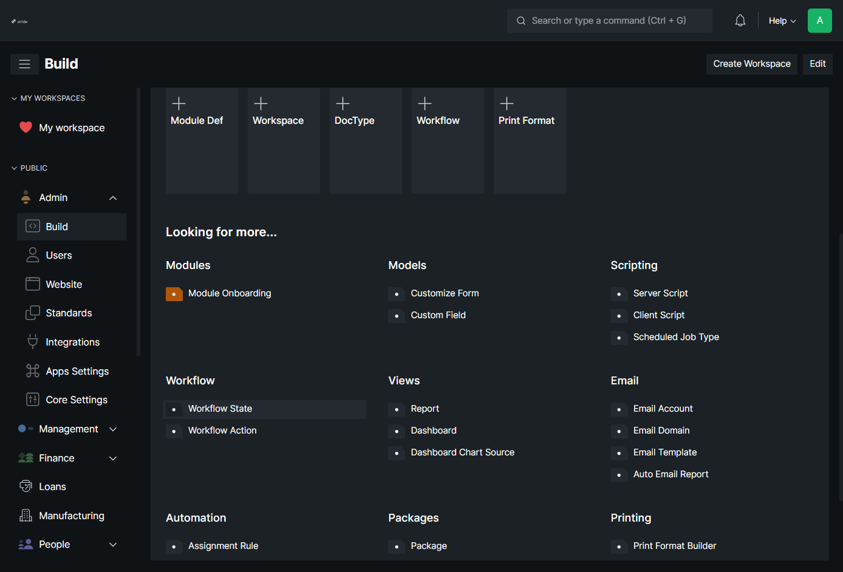Open the Report link under Views
843x572 pixels.
425,409
